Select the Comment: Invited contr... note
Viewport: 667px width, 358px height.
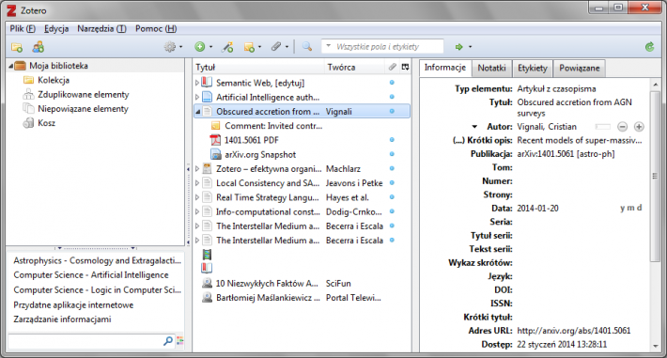pyautogui.click(x=273, y=126)
